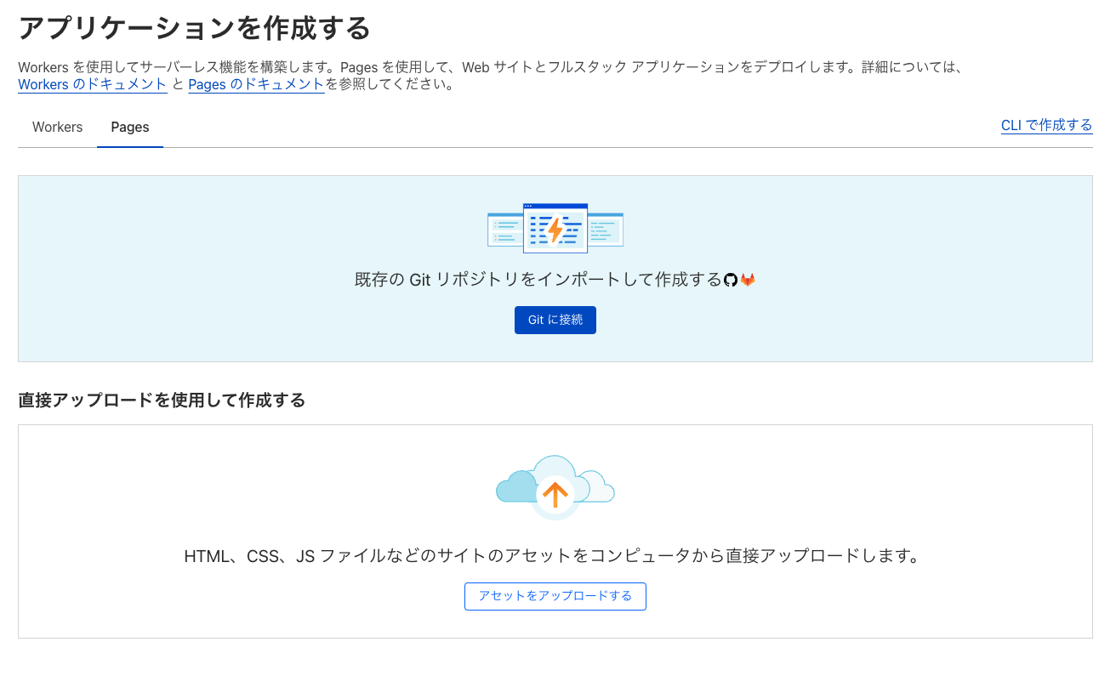Click the CLI で作成する link

(x=1046, y=124)
